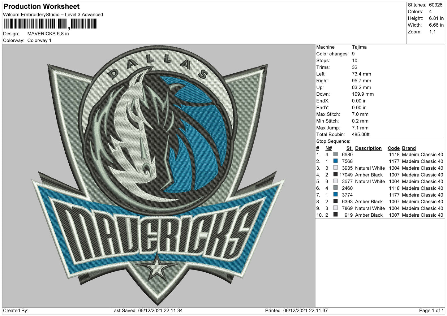Viewport: 447px width, 316px height.
Task: Click the stitch count '2460' in row 6
Action: (x=347, y=188)
